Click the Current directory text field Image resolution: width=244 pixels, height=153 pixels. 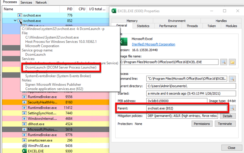click(x=191, y=86)
